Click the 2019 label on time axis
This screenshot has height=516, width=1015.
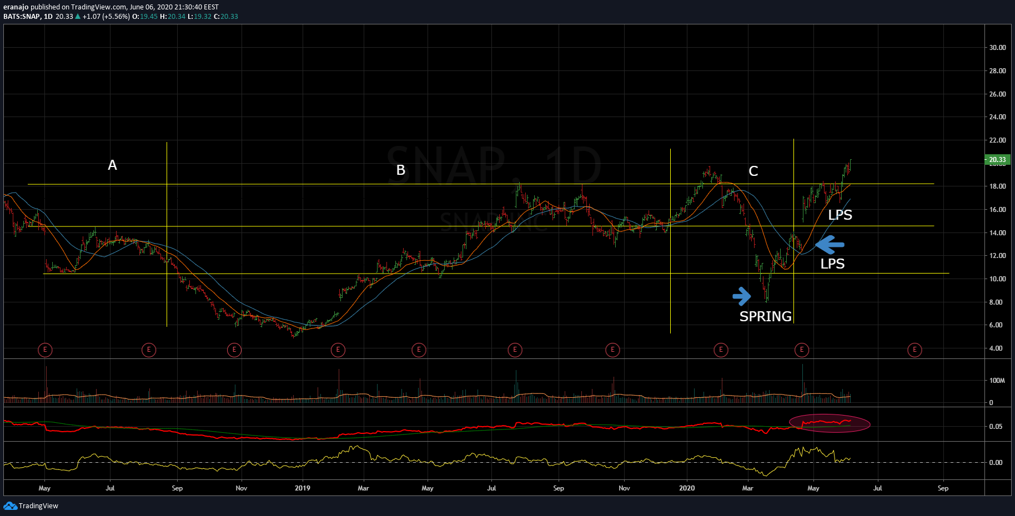(303, 488)
